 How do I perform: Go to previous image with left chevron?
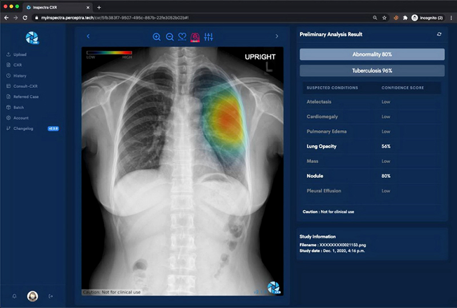point(88,37)
